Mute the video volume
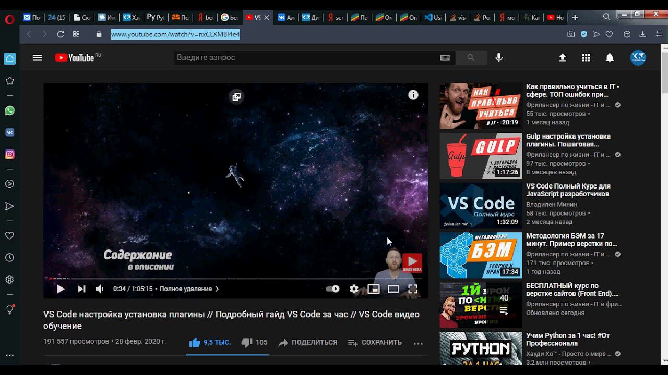 100,289
